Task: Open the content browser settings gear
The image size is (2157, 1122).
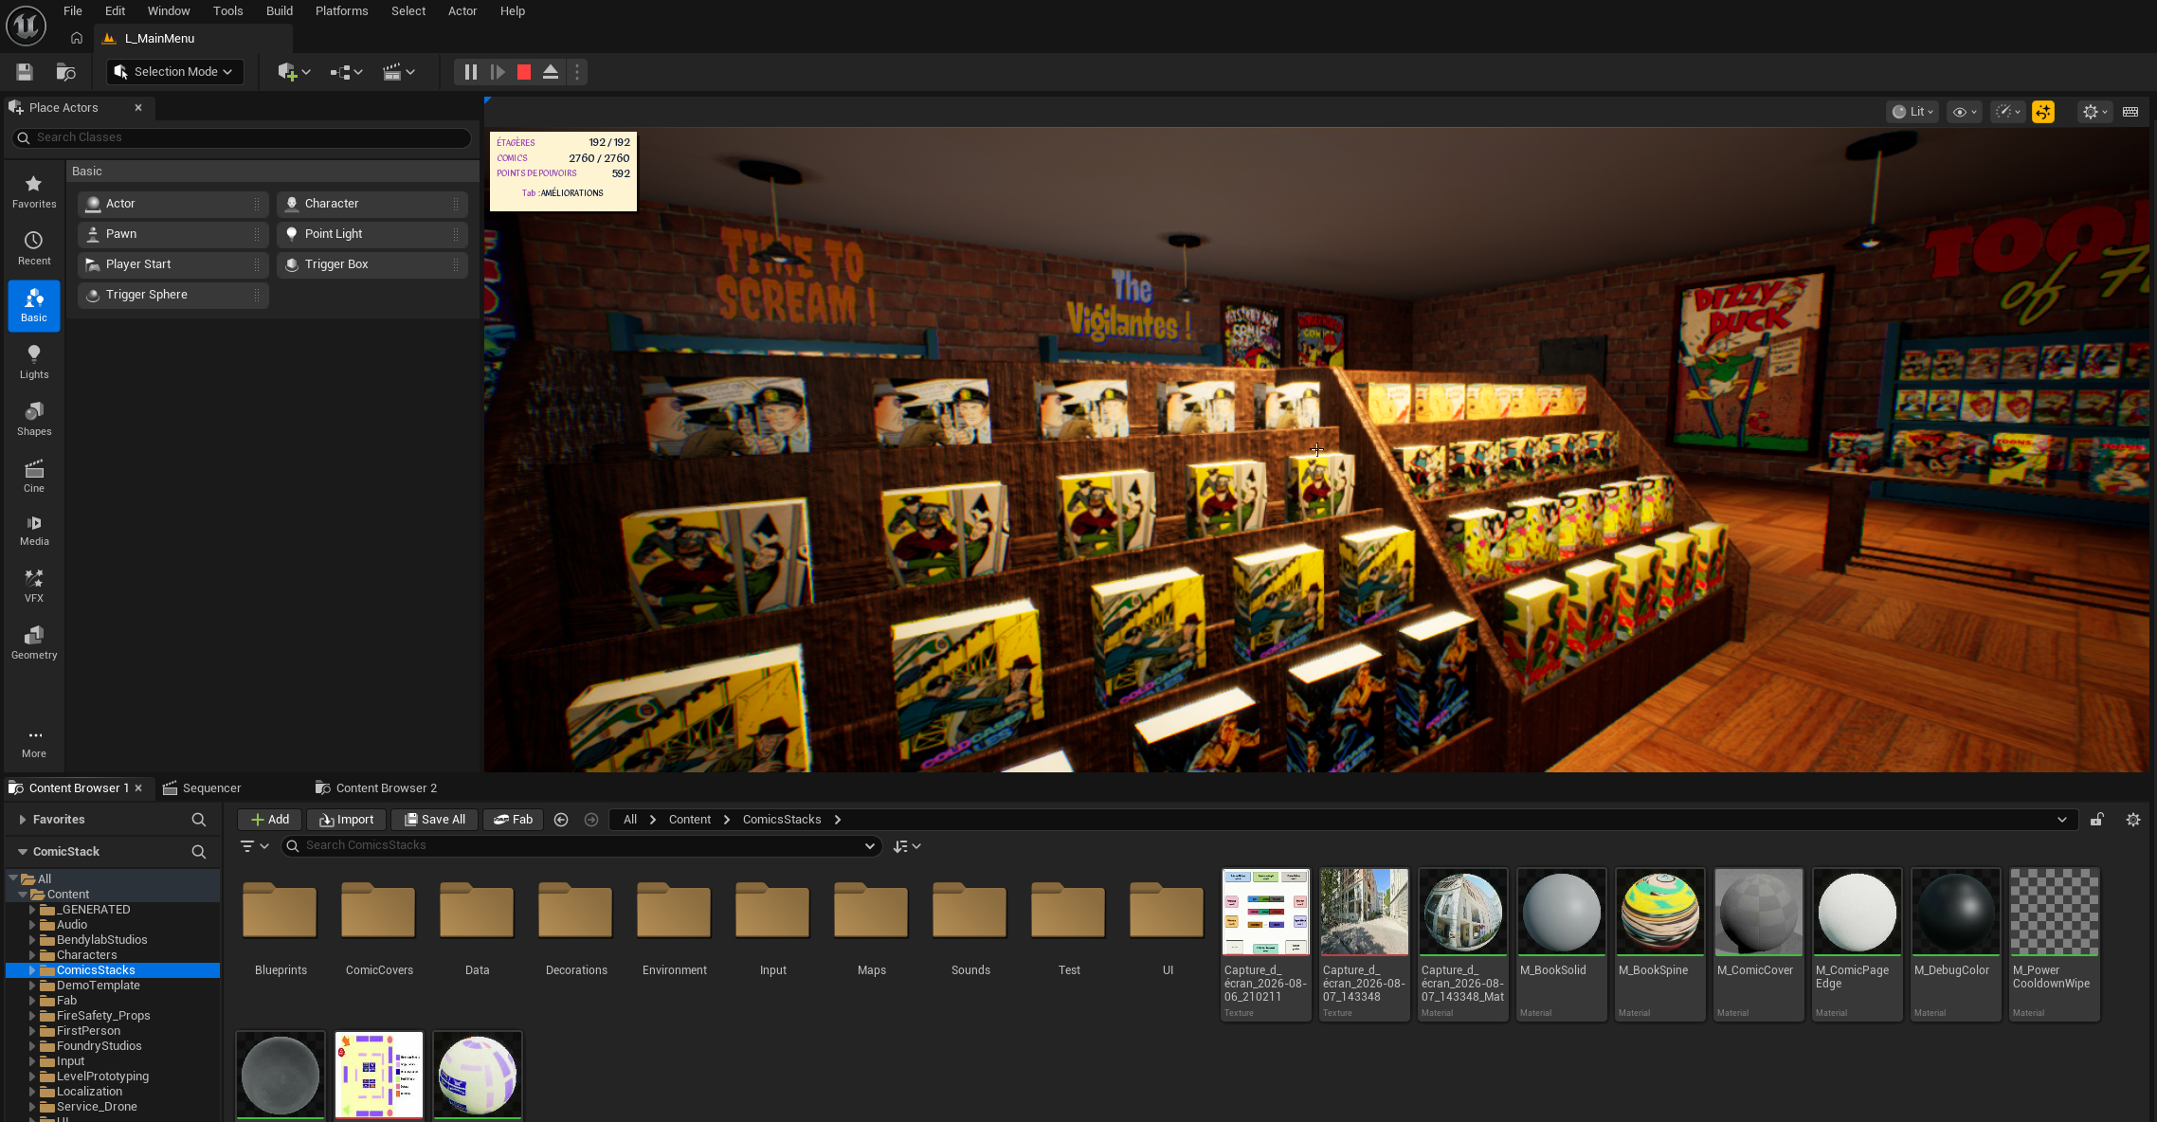Action: pyautogui.click(x=2133, y=820)
